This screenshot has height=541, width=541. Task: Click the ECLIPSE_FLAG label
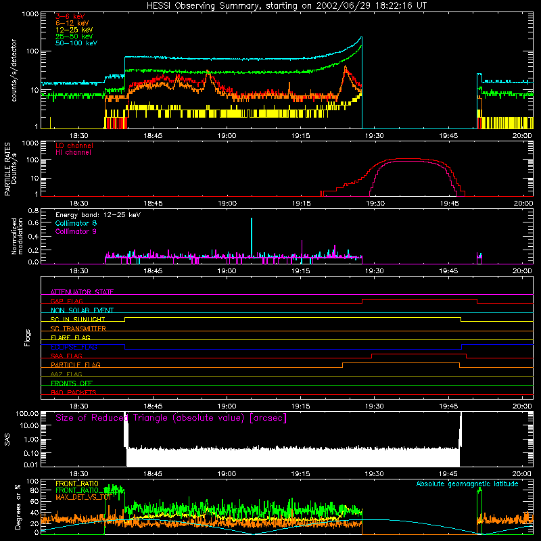(74, 347)
